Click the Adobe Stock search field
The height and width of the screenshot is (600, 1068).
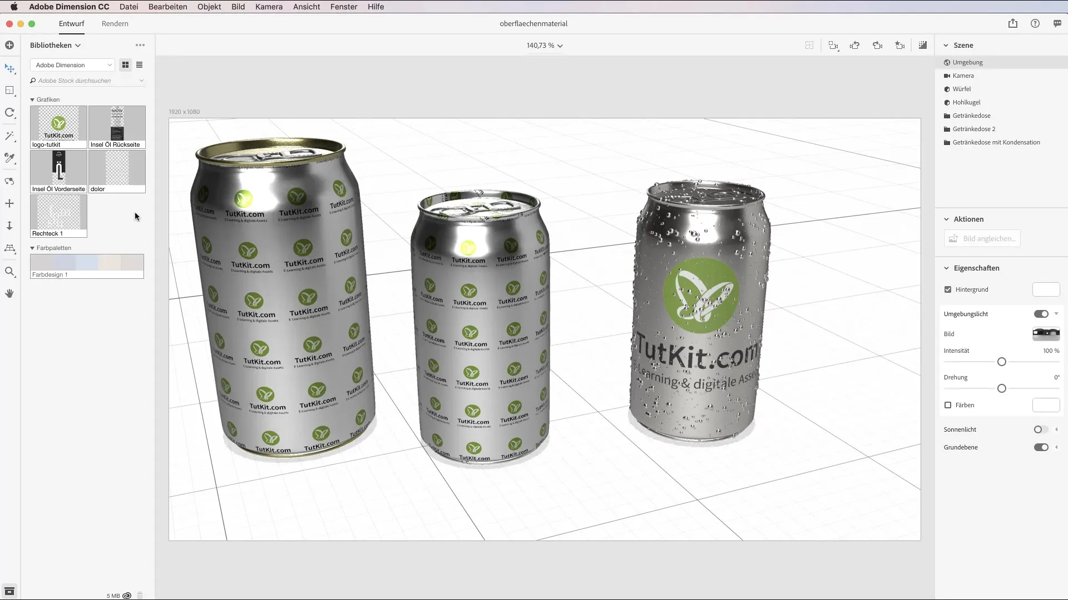click(x=87, y=81)
